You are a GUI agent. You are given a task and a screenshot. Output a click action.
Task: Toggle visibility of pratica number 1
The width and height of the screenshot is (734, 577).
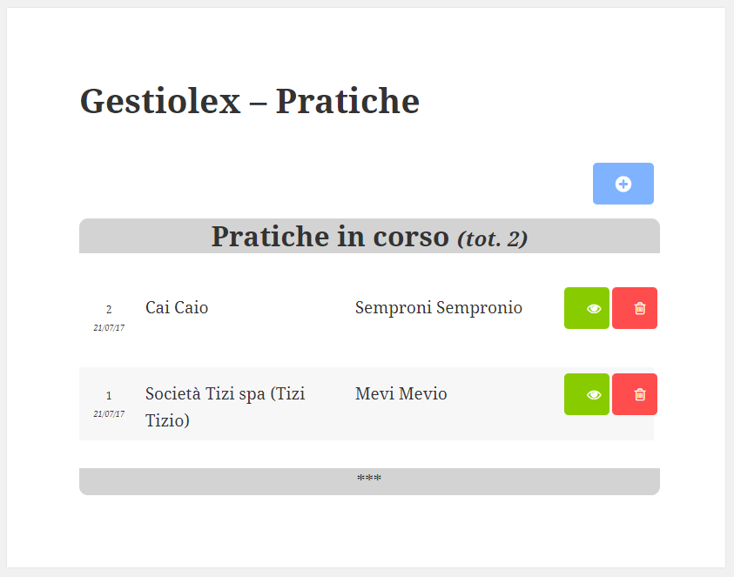point(586,394)
